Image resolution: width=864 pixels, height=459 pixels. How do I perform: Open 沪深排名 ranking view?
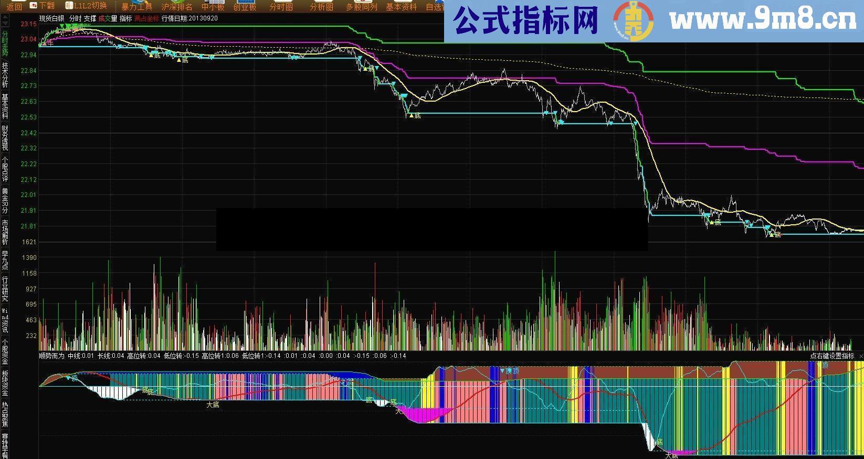tap(177, 7)
